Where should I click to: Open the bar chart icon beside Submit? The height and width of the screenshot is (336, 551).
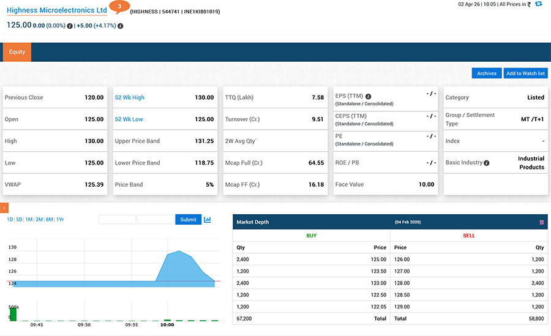208,219
